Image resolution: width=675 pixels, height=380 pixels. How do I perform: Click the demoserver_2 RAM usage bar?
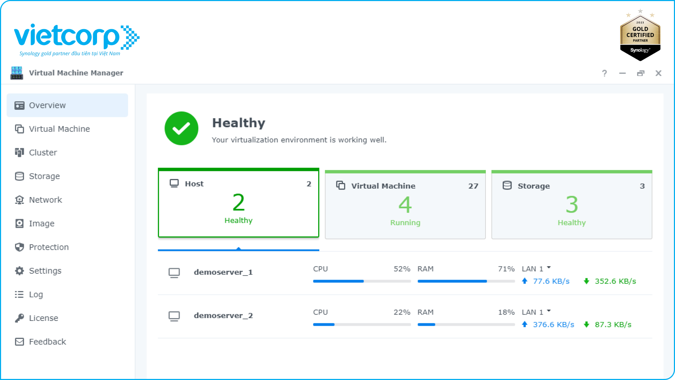pos(466,324)
